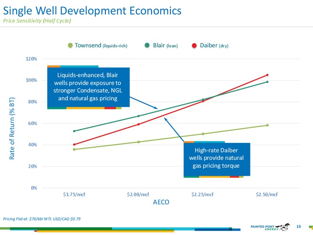This screenshot has height=235, width=313.
Task: Select the 'Blair (lean)' legend label
Action: click(165, 45)
